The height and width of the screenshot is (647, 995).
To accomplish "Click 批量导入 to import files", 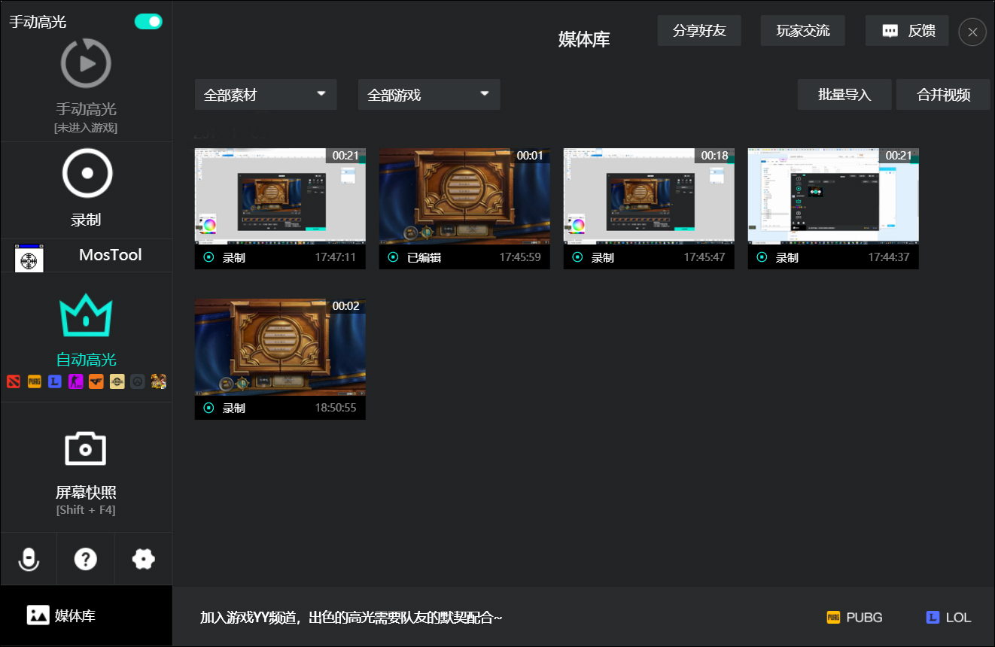I will click(844, 95).
